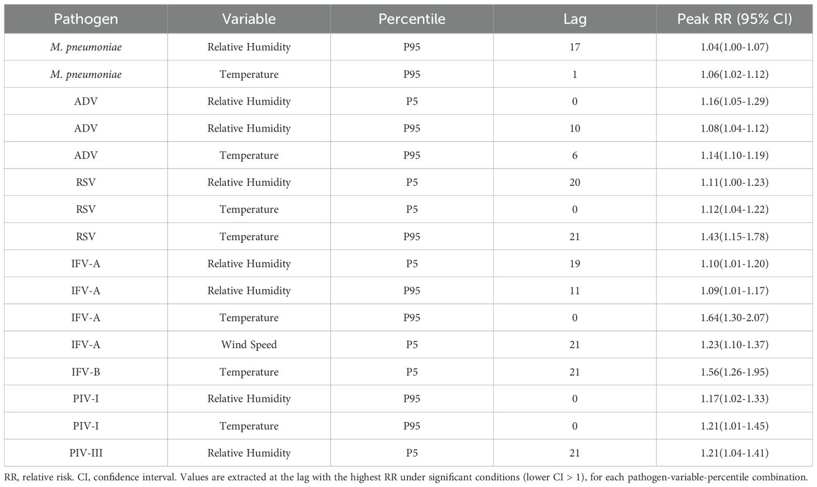
Task: Click the peak RR 1.64(1.30-2.07) cell
Action: click(734, 317)
